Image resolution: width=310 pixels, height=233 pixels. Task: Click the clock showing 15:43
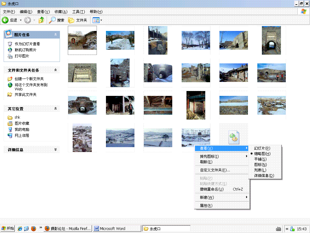click(x=302, y=229)
